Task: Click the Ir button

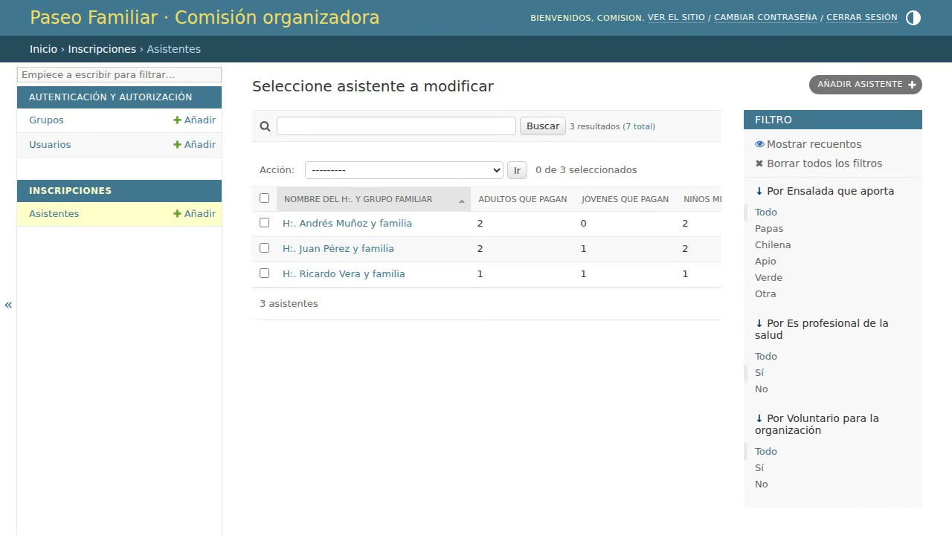Action: tap(517, 170)
